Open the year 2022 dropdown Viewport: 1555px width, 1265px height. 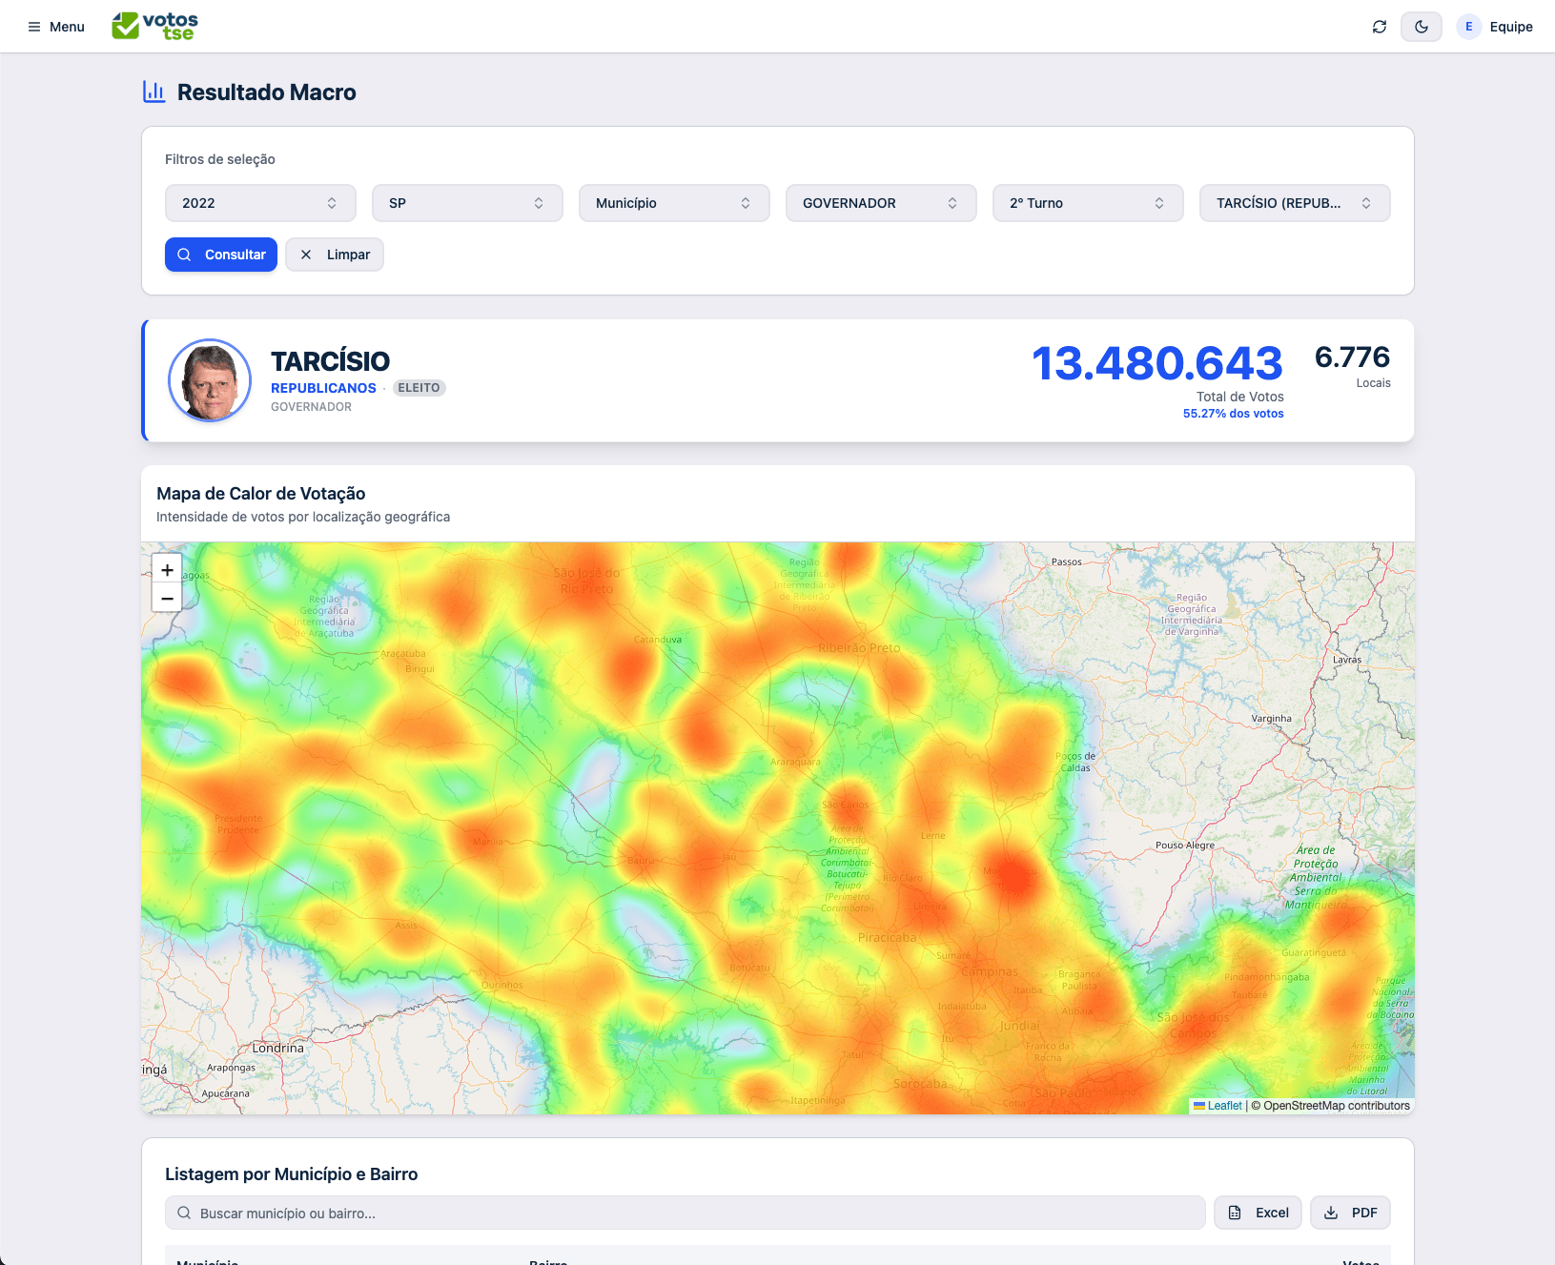pos(259,203)
